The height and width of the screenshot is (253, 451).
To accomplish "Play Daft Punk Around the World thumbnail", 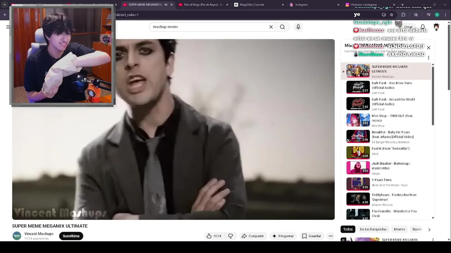I will [x=358, y=104].
